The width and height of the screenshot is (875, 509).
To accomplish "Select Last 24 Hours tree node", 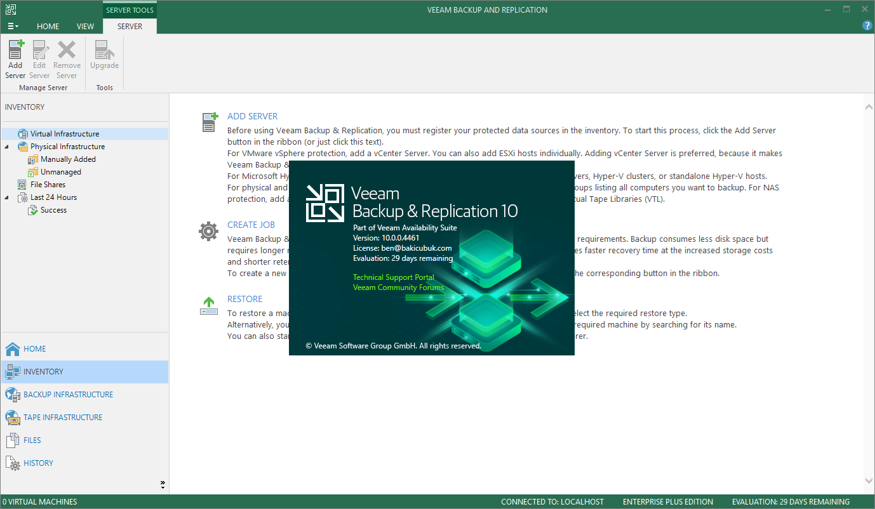I will (x=53, y=197).
